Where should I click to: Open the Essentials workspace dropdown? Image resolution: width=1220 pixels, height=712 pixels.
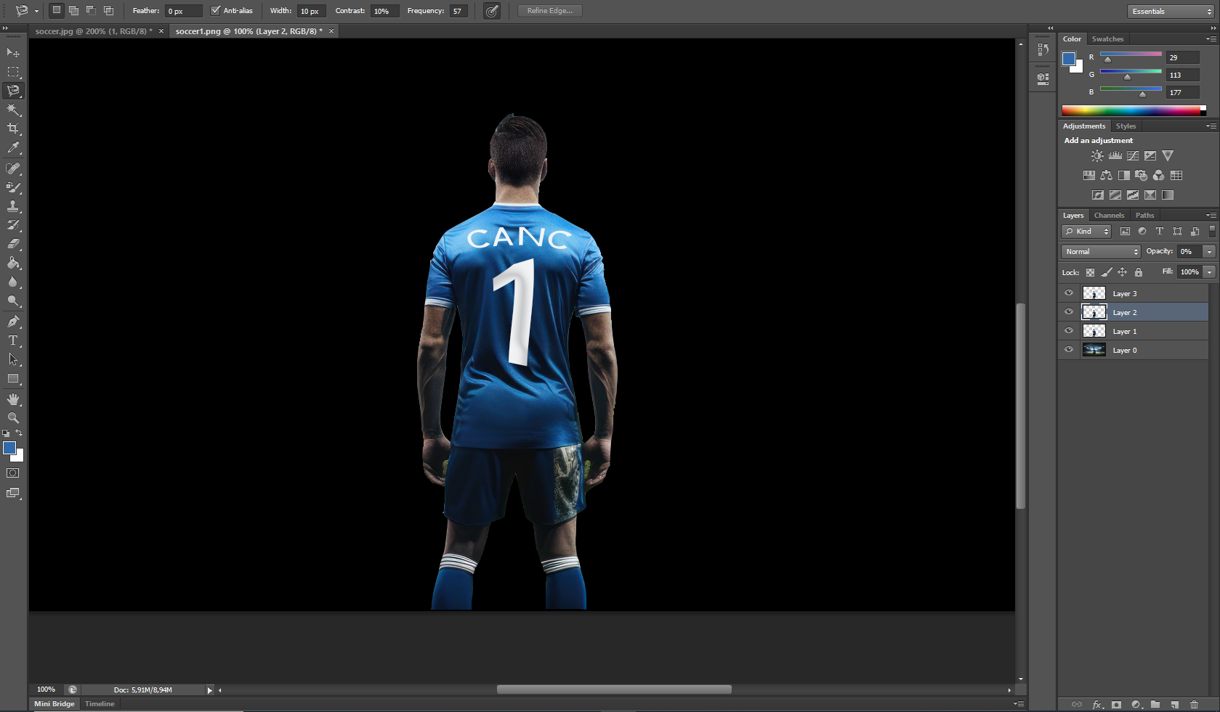point(1171,12)
